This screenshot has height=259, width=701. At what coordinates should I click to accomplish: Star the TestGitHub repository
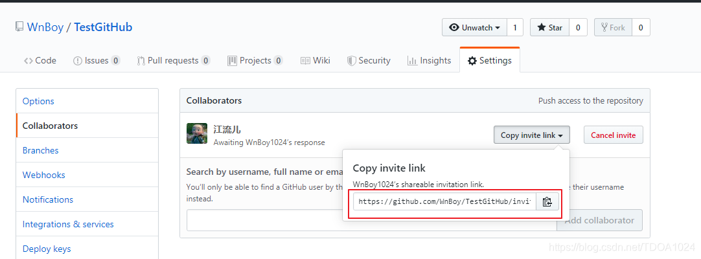click(549, 27)
